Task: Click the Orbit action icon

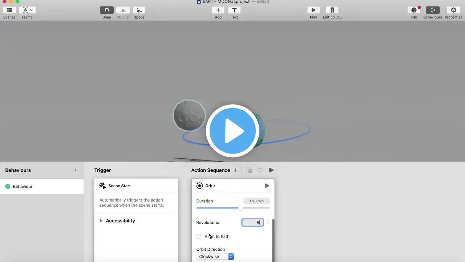Action: [x=199, y=186]
